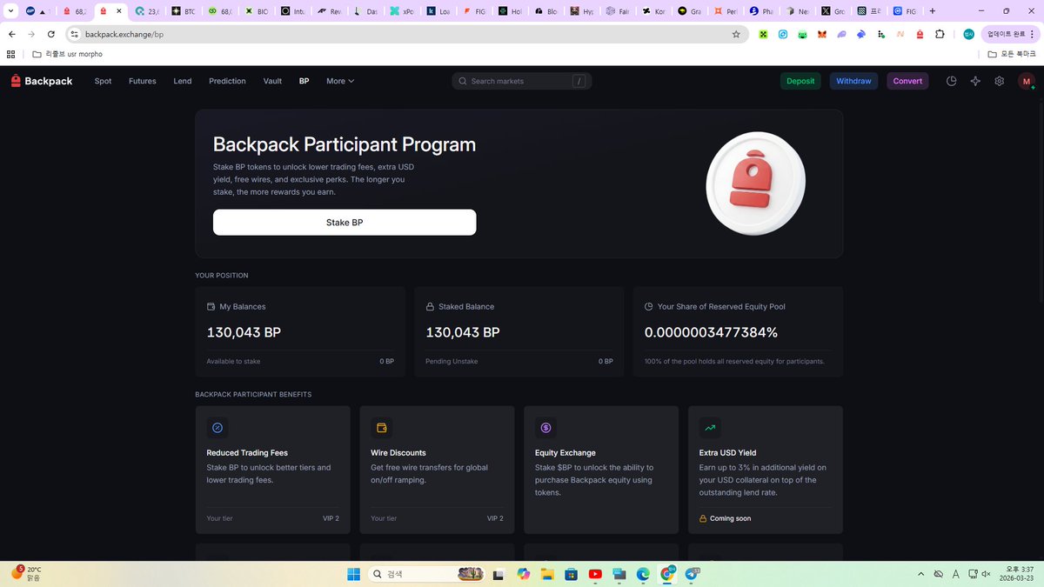Go to the Futures section
This screenshot has width=1044, height=587.
coord(143,81)
